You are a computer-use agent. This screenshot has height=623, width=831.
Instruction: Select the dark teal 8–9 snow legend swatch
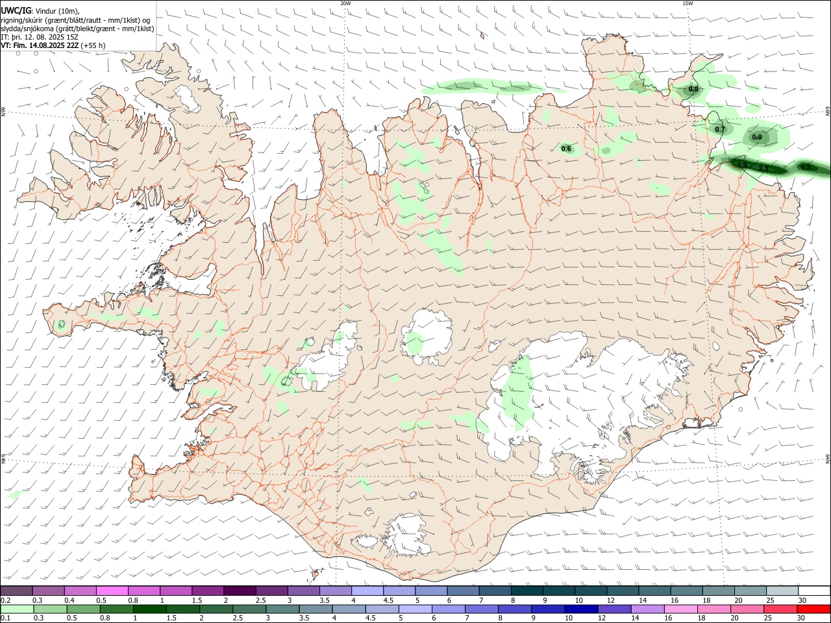coord(527,591)
